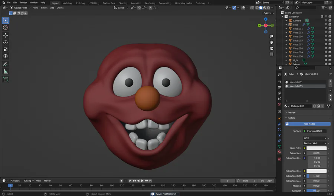Open the GGX distribution dropdown
Viewport: 334px width, 196px height.
(315, 138)
